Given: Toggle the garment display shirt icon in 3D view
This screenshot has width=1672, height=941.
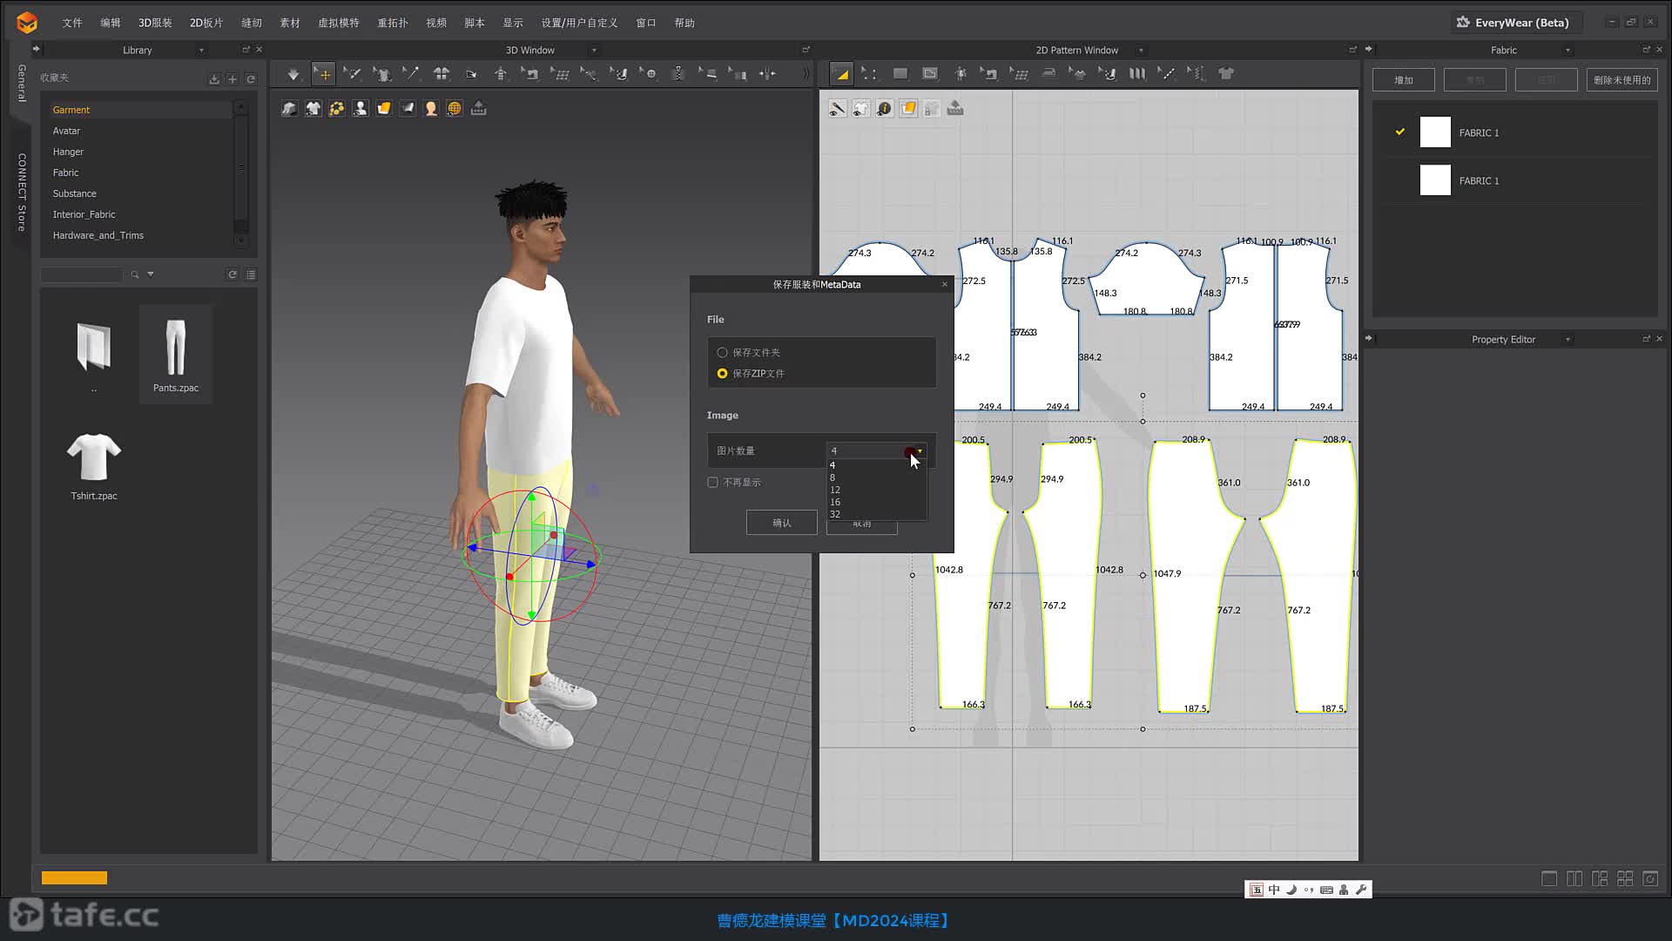Looking at the screenshot, I should pos(313,109).
